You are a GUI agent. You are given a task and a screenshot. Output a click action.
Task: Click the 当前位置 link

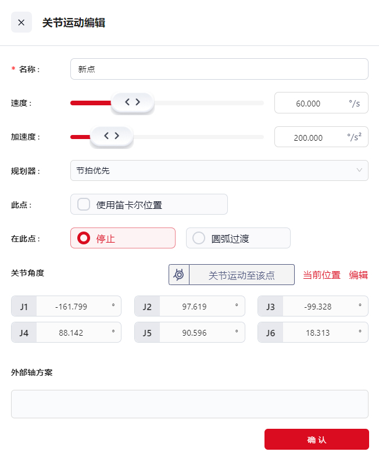click(x=321, y=275)
